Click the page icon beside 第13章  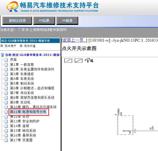coord(6,121)
